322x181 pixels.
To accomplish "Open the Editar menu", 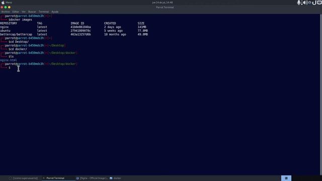I will [16, 12].
